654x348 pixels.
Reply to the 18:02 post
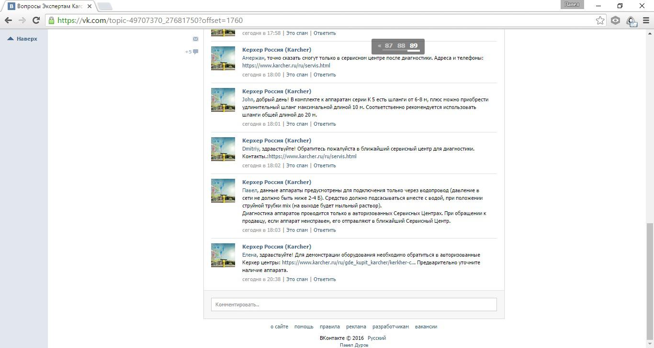click(x=325, y=165)
